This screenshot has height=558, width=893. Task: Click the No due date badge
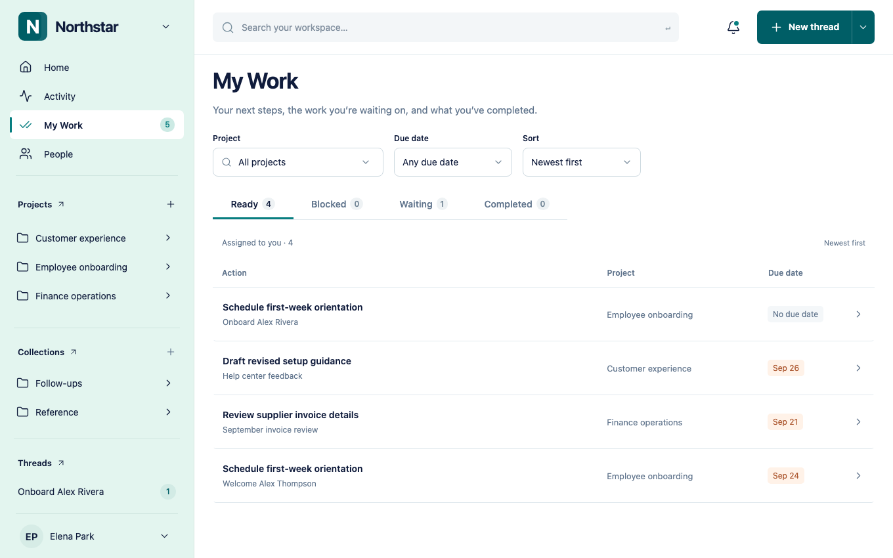(795, 314)
